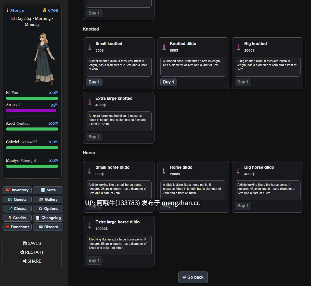Click Buy 1 under Big horse dildo
Screen dimensions: 311x286
coord(243,206)
